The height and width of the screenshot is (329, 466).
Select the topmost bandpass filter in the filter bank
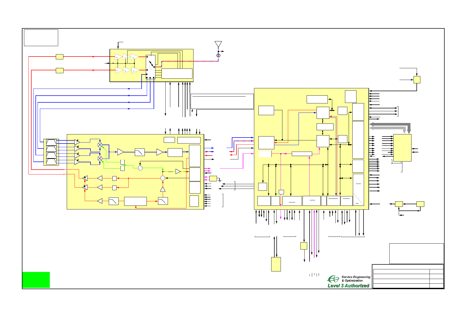click(x=51, y=142)
